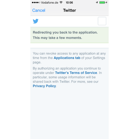139x139 pixels.
Task: Click the "You can revoke access" paragraph
Action: pos(69,58)
